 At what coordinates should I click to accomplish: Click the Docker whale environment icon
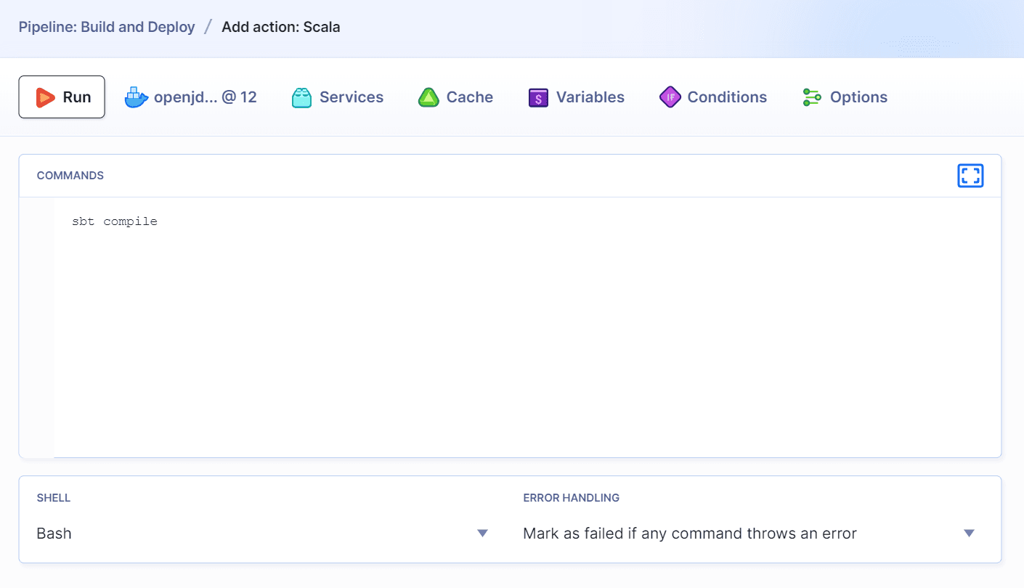tap(137, 97)
